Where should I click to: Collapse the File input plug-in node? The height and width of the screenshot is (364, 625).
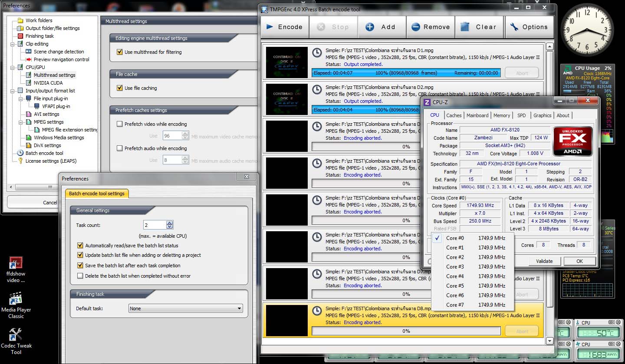pos(21,98)
